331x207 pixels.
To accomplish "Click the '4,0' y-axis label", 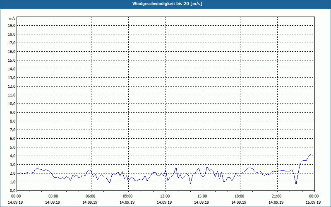I will tap(13, 156).
